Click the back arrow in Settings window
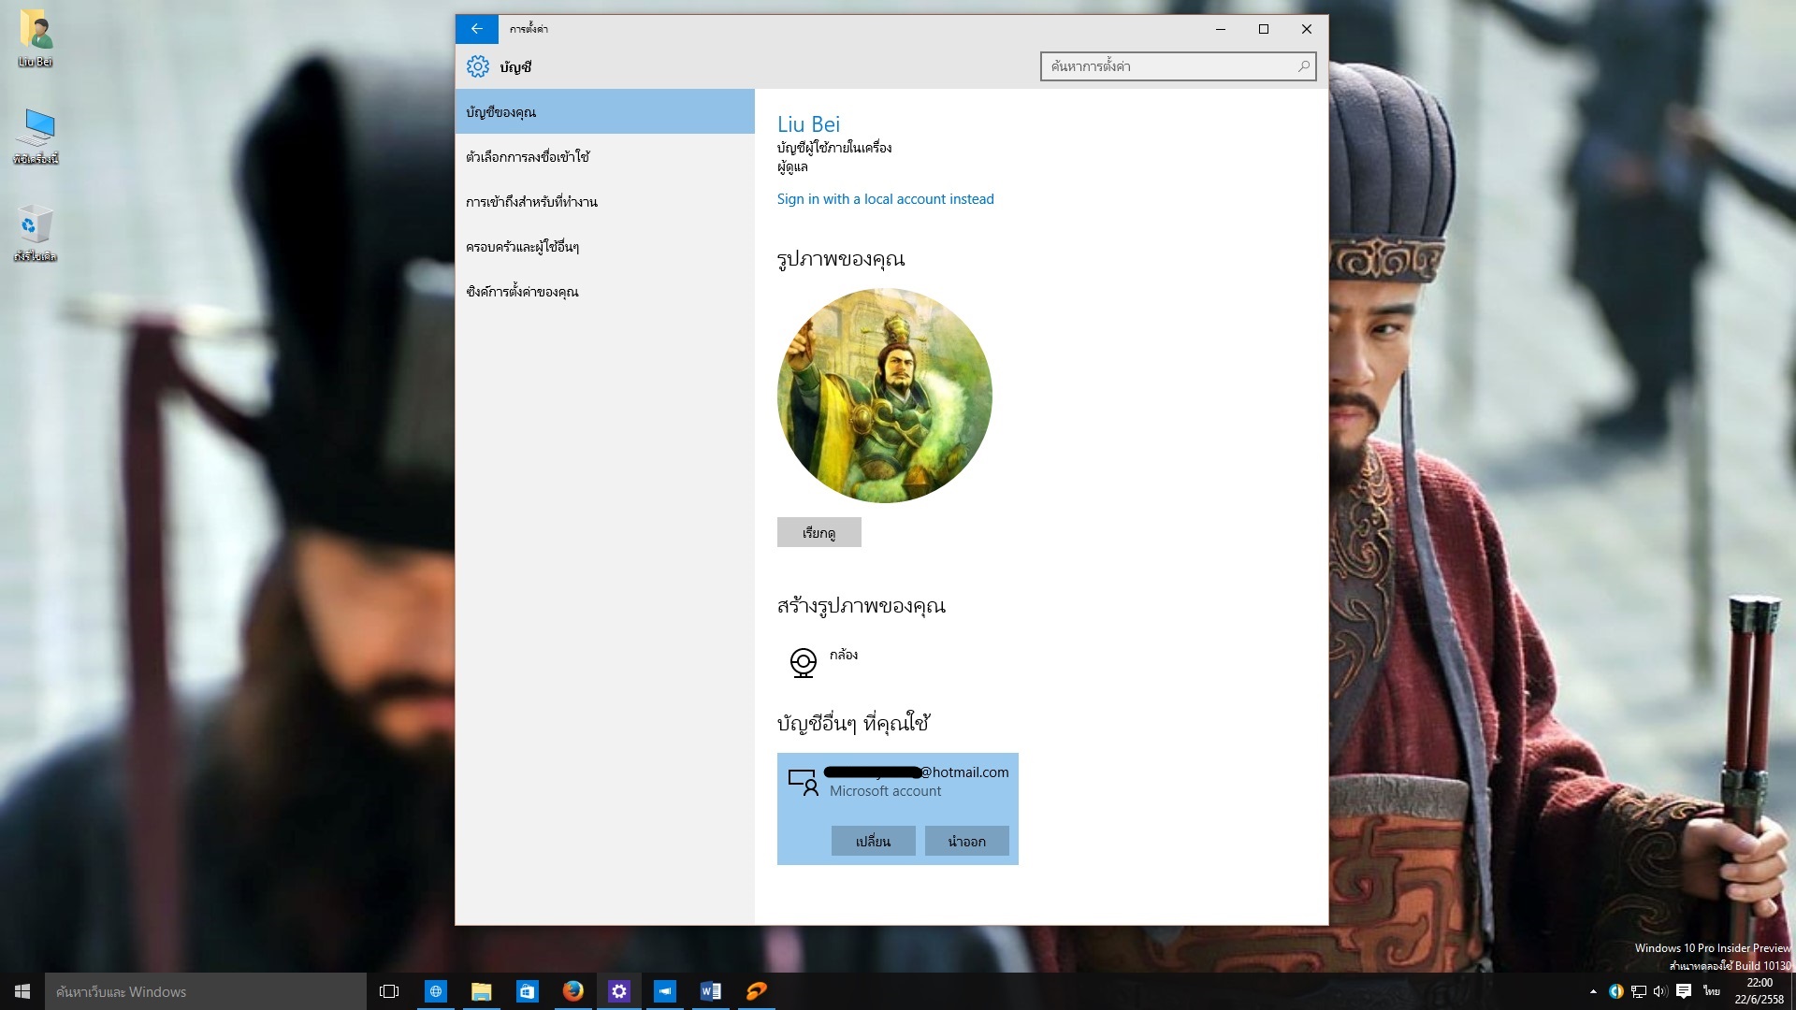The width and height of the screenshot is (1796, 1010). tap(476, 29)
